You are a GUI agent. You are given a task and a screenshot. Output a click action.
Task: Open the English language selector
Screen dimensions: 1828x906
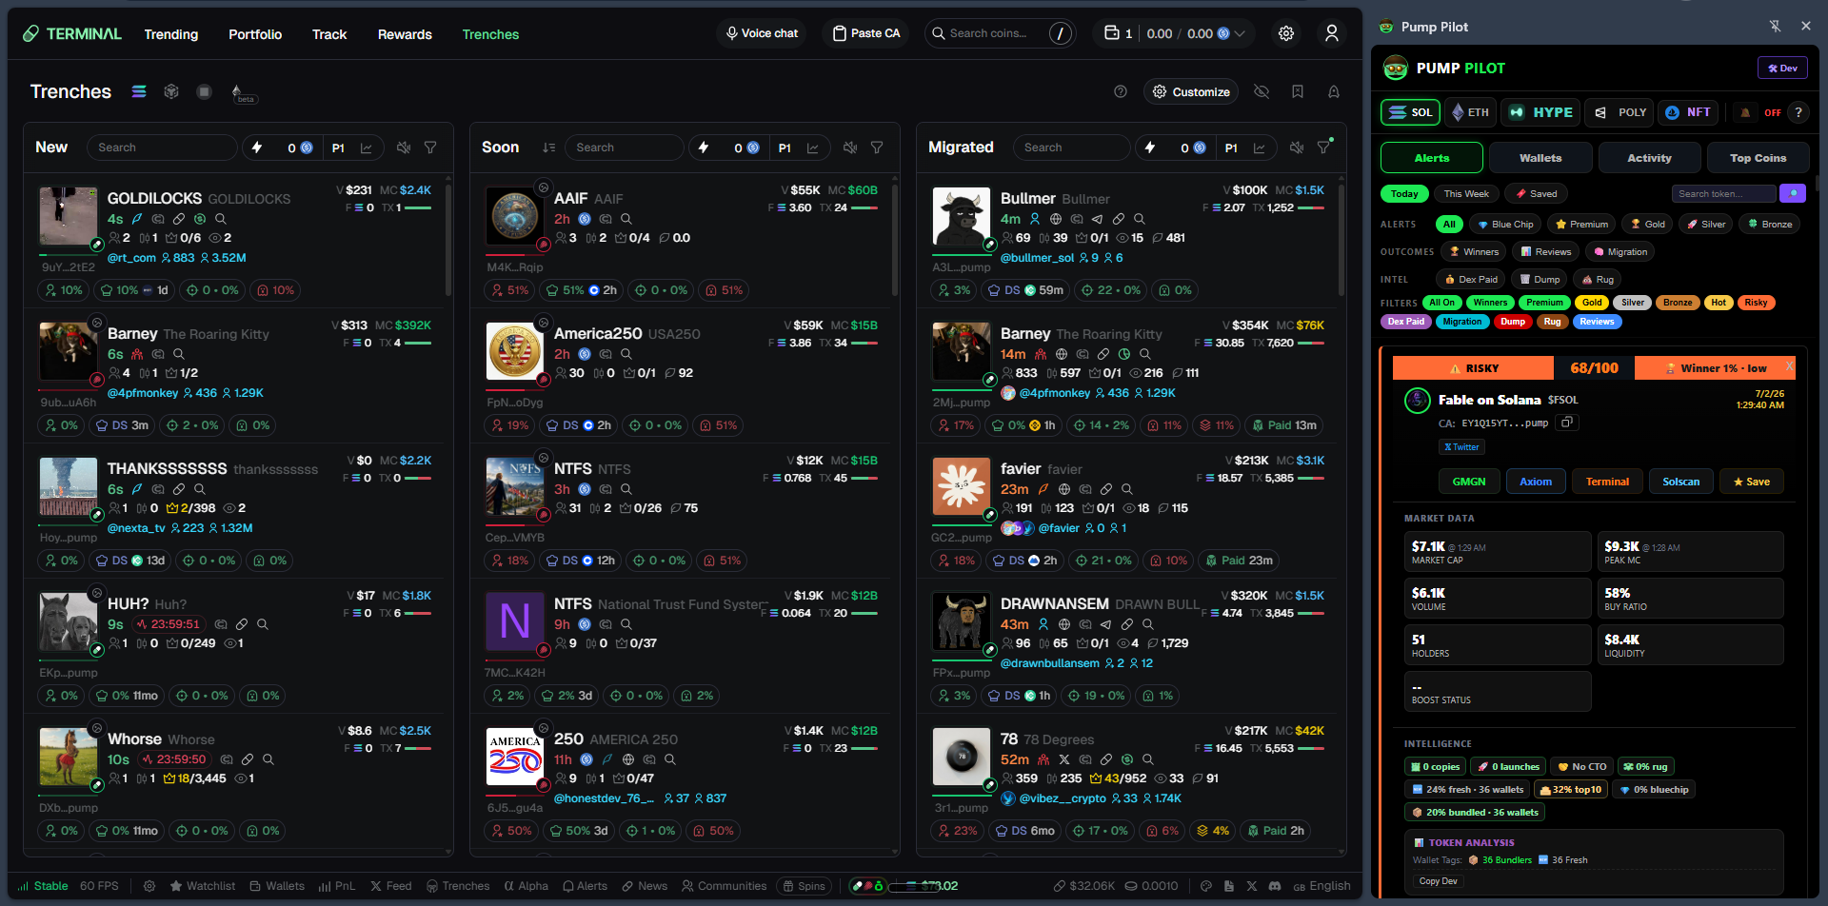(x=1321, y=886)
